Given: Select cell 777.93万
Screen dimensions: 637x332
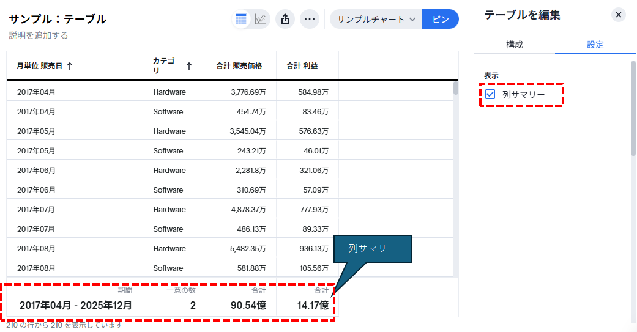Looking at the screenshot, I should point(314,210).
